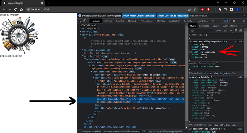This screenshot has width=247, height=133.
Task: Expand the noscript element node
Action: pos(83,50)
